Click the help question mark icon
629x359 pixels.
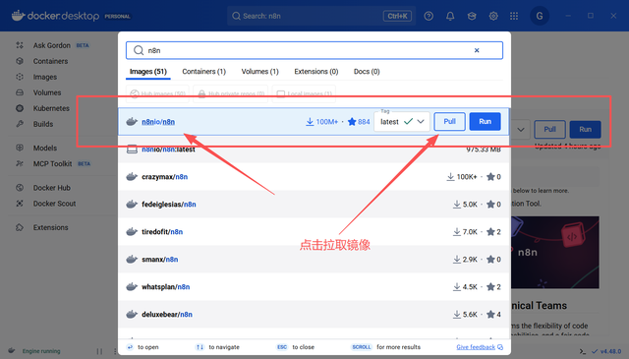point(429,16)
